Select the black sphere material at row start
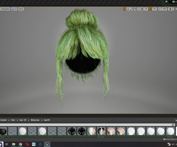The width and height of the screenshot is (177, 147). (3, 131)
